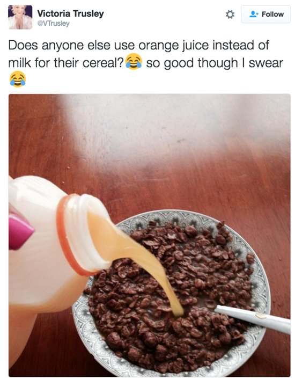Click the Follow button
This screenshot has height=379, width=295.
266,14
